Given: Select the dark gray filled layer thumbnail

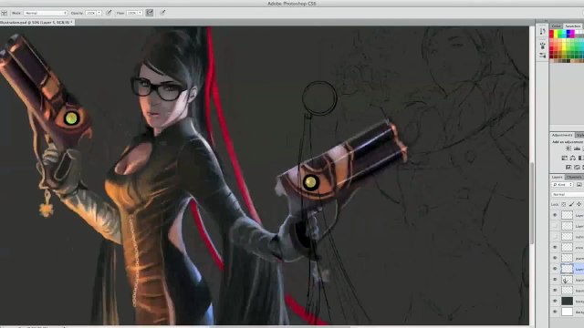Looking at the screenshot, I should pos(567,301).
